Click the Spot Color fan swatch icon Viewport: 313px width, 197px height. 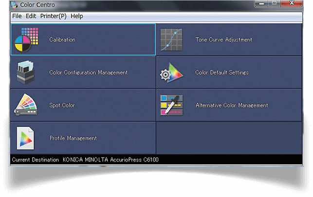point(26,104)
